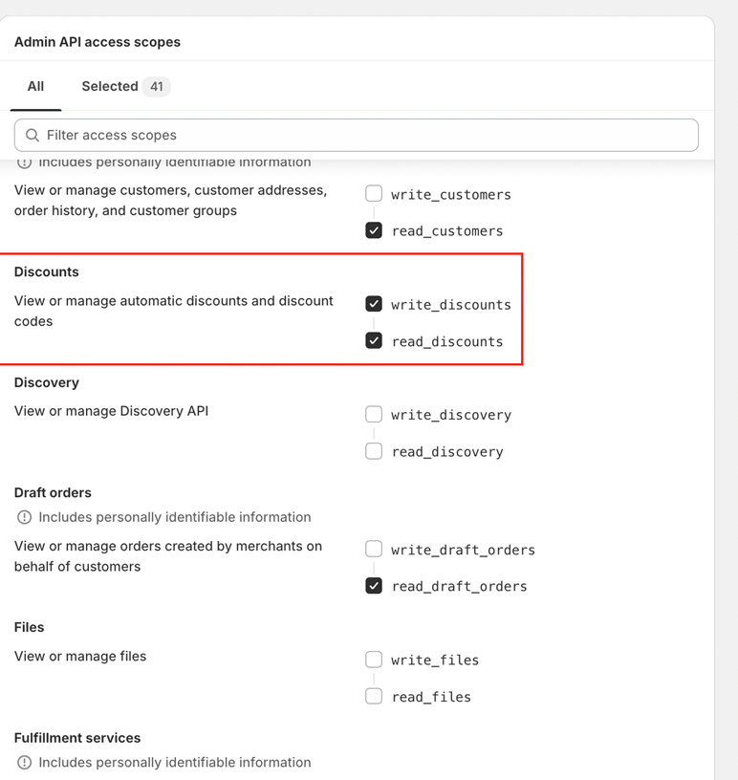Enable the write_discovery scope
This screenshot has width=738, height=780.
374,415
